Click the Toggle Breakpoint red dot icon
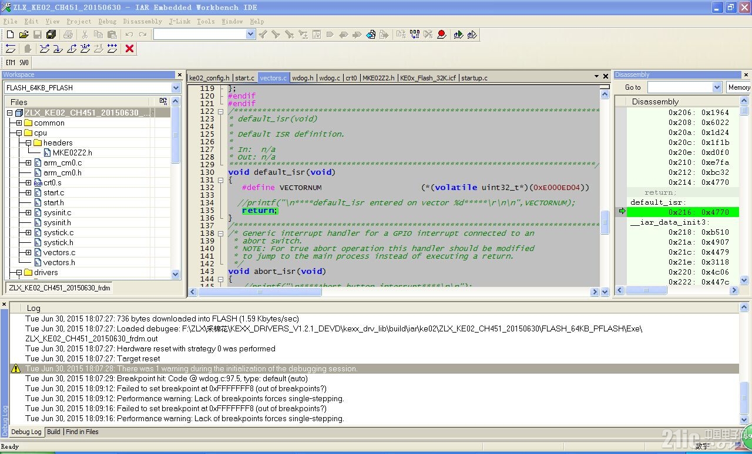This screenshot has width=752, height=454. 442,35
